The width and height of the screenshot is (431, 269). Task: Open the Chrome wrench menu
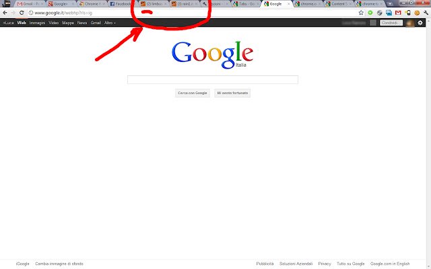coord(426,13)
